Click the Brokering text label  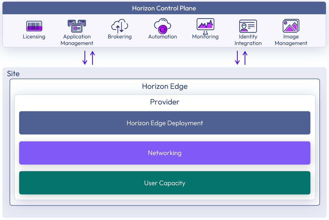pyautogui.click(x=120, y=37)
